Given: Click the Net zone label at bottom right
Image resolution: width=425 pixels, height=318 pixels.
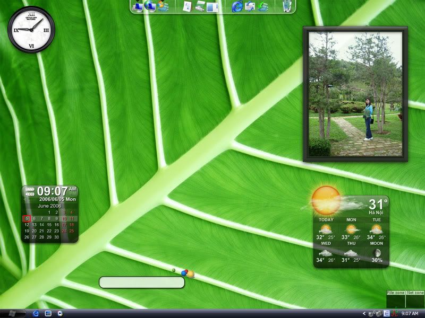Looking at the screenshot, I should click(x=415, y=293).
